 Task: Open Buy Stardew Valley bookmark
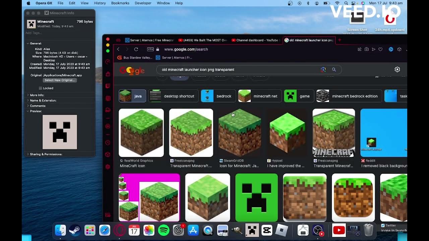(x=135, y=58)
